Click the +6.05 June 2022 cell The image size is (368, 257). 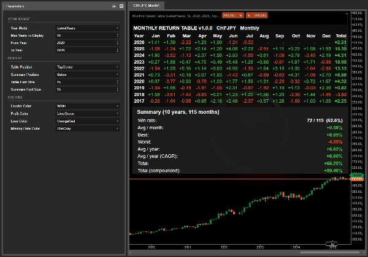click(x=232, y=69)
